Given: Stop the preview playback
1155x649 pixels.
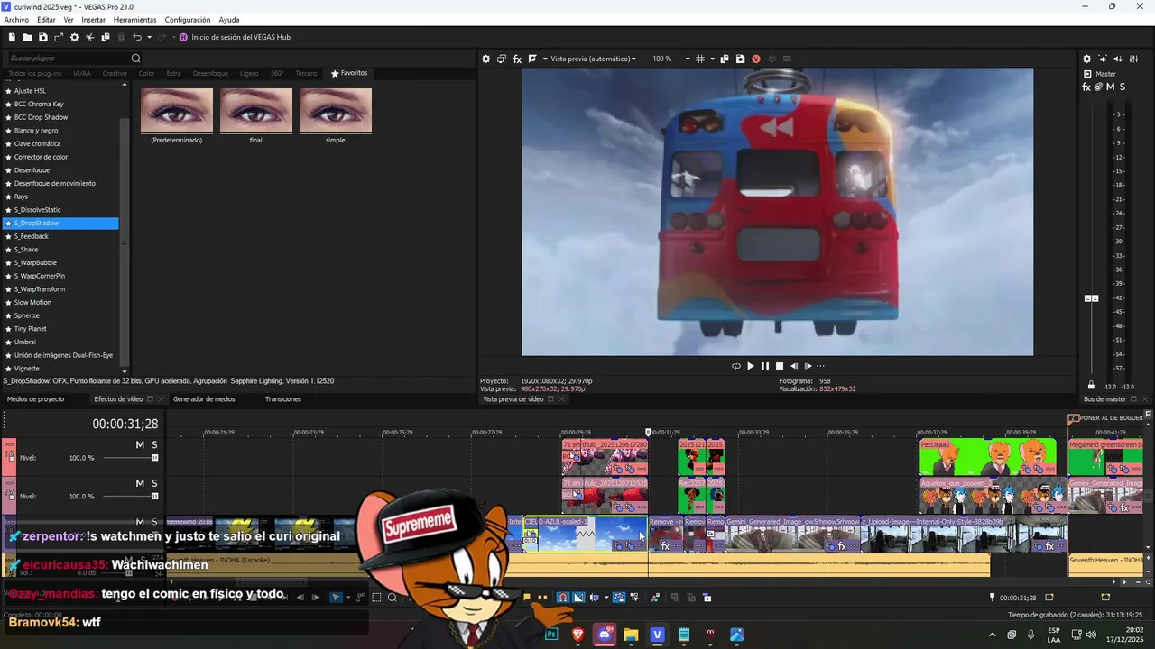Looking at the screenshot, I should click(780, 366).
